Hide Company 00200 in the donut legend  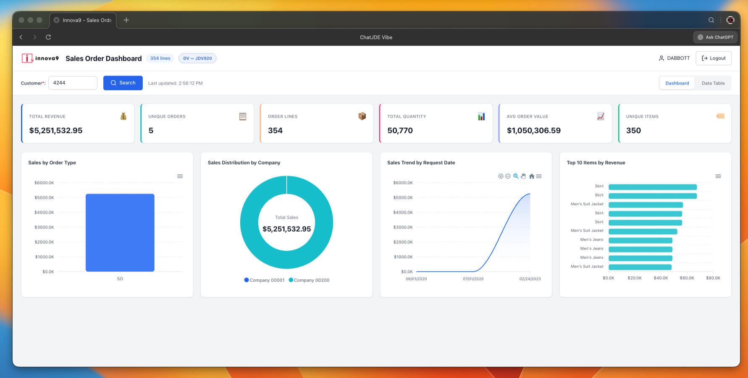(309, 280)
